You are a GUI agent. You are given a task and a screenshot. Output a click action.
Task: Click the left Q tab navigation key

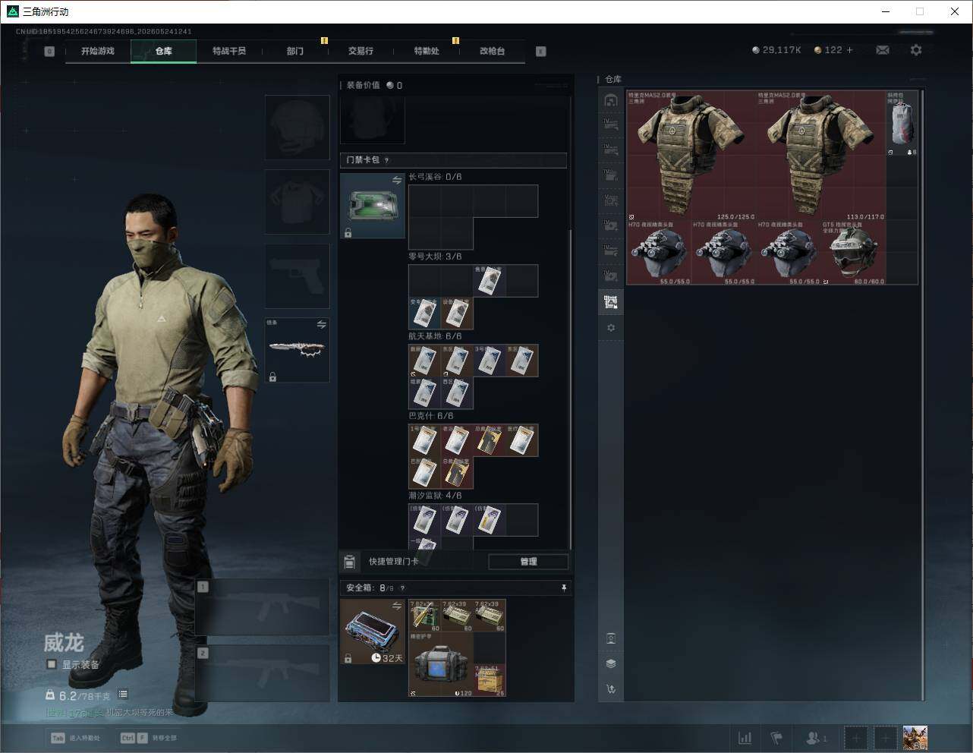pos(49,52)
